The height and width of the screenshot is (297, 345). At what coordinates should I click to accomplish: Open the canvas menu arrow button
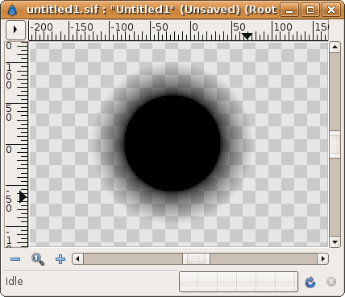pos(15,30)
